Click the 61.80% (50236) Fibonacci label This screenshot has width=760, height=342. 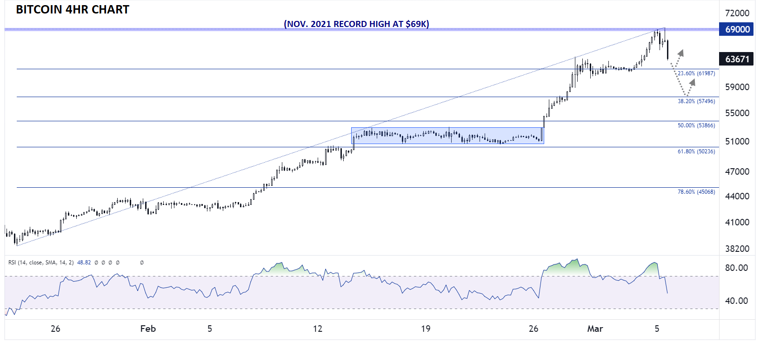pos(696,151)
